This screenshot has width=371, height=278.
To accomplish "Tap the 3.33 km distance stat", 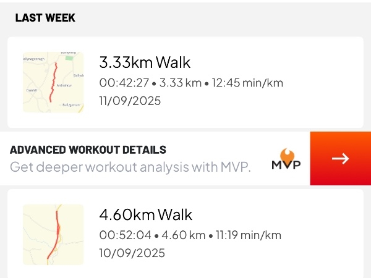I will [x=180, y=82].
